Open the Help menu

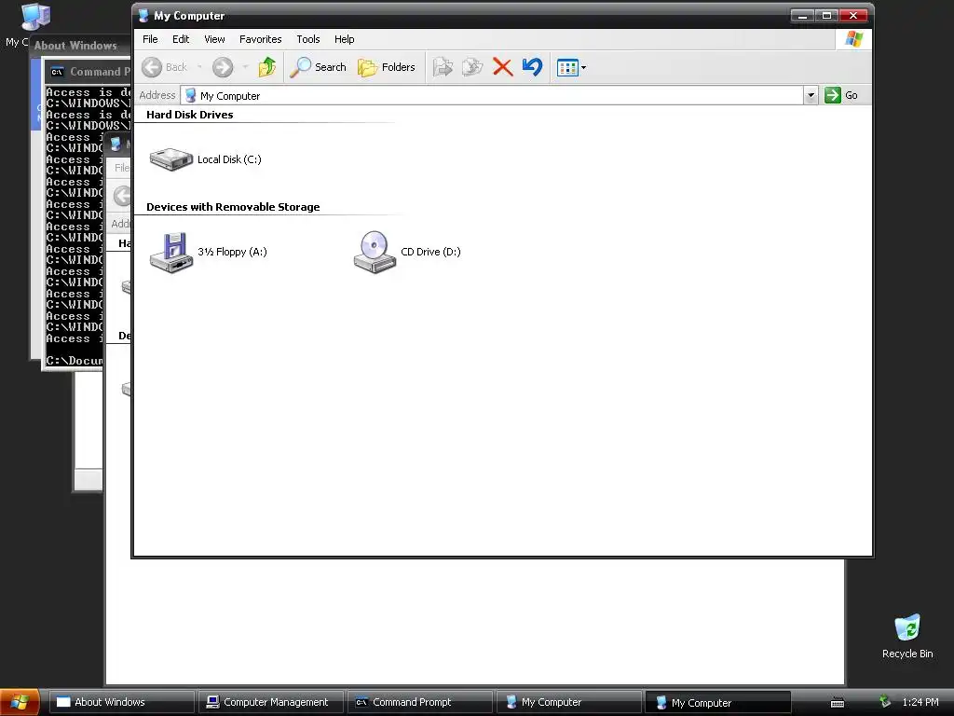click(345, 39)
